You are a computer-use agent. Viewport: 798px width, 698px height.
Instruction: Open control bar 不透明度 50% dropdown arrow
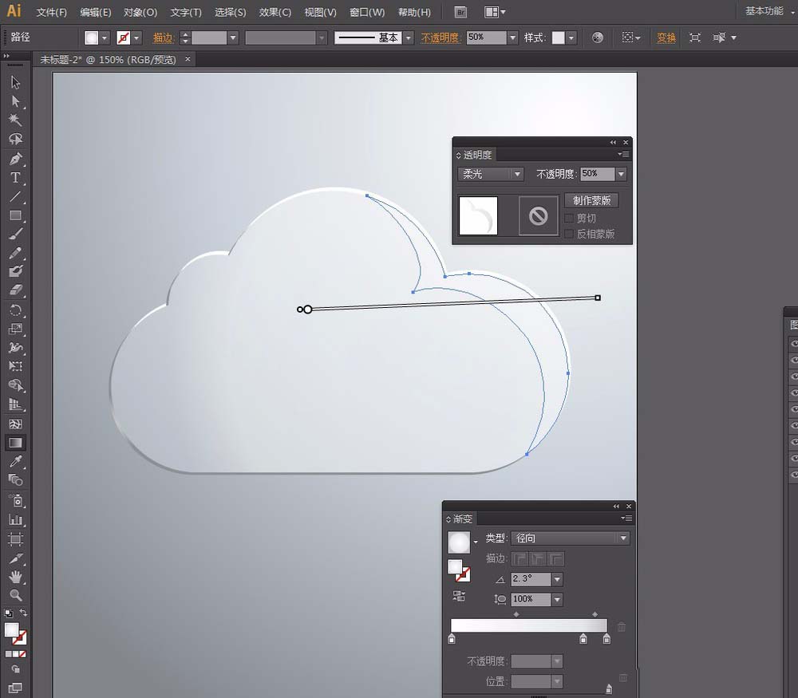pos(512,37)
